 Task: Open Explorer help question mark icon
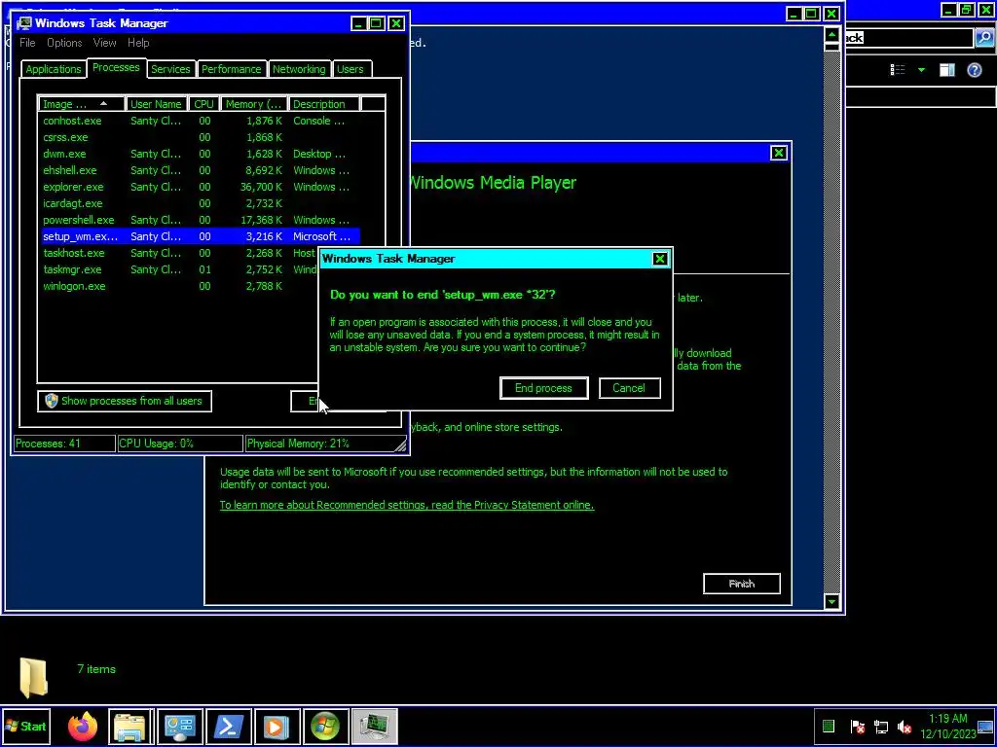click(x=974, y=70)
